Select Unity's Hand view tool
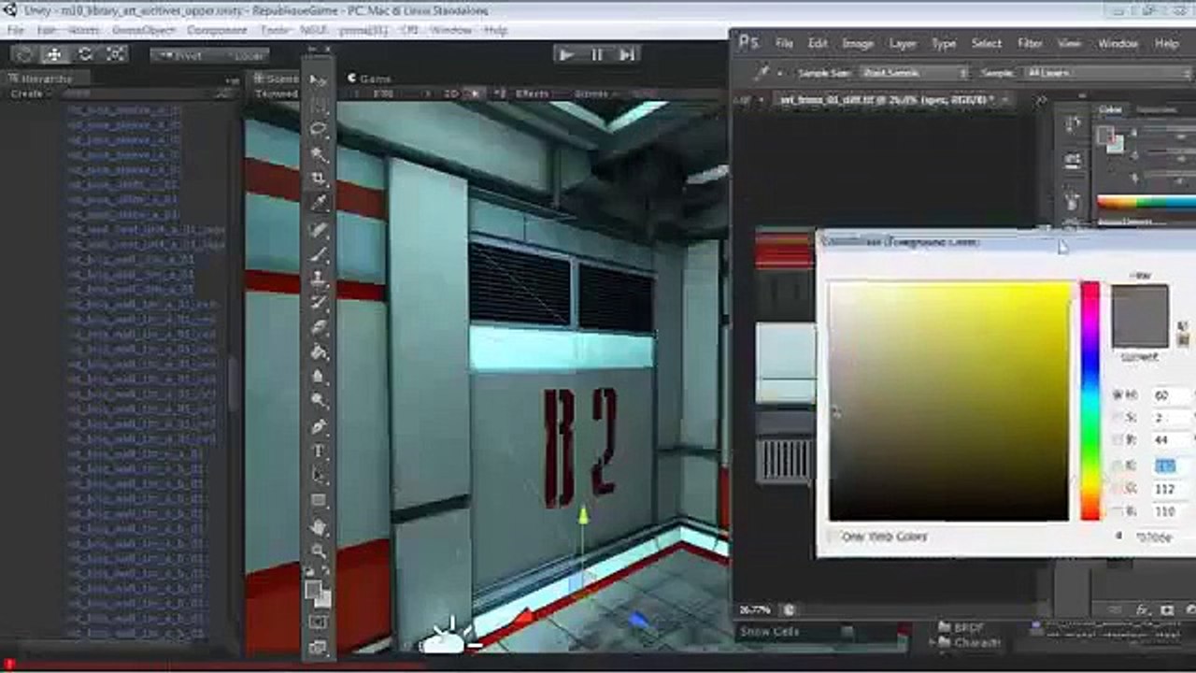 click(25, 55)
